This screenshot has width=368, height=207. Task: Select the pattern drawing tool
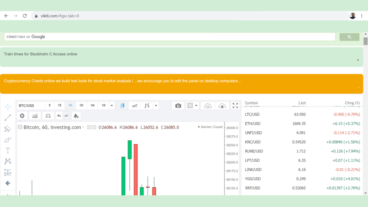[x=8, y=161]
